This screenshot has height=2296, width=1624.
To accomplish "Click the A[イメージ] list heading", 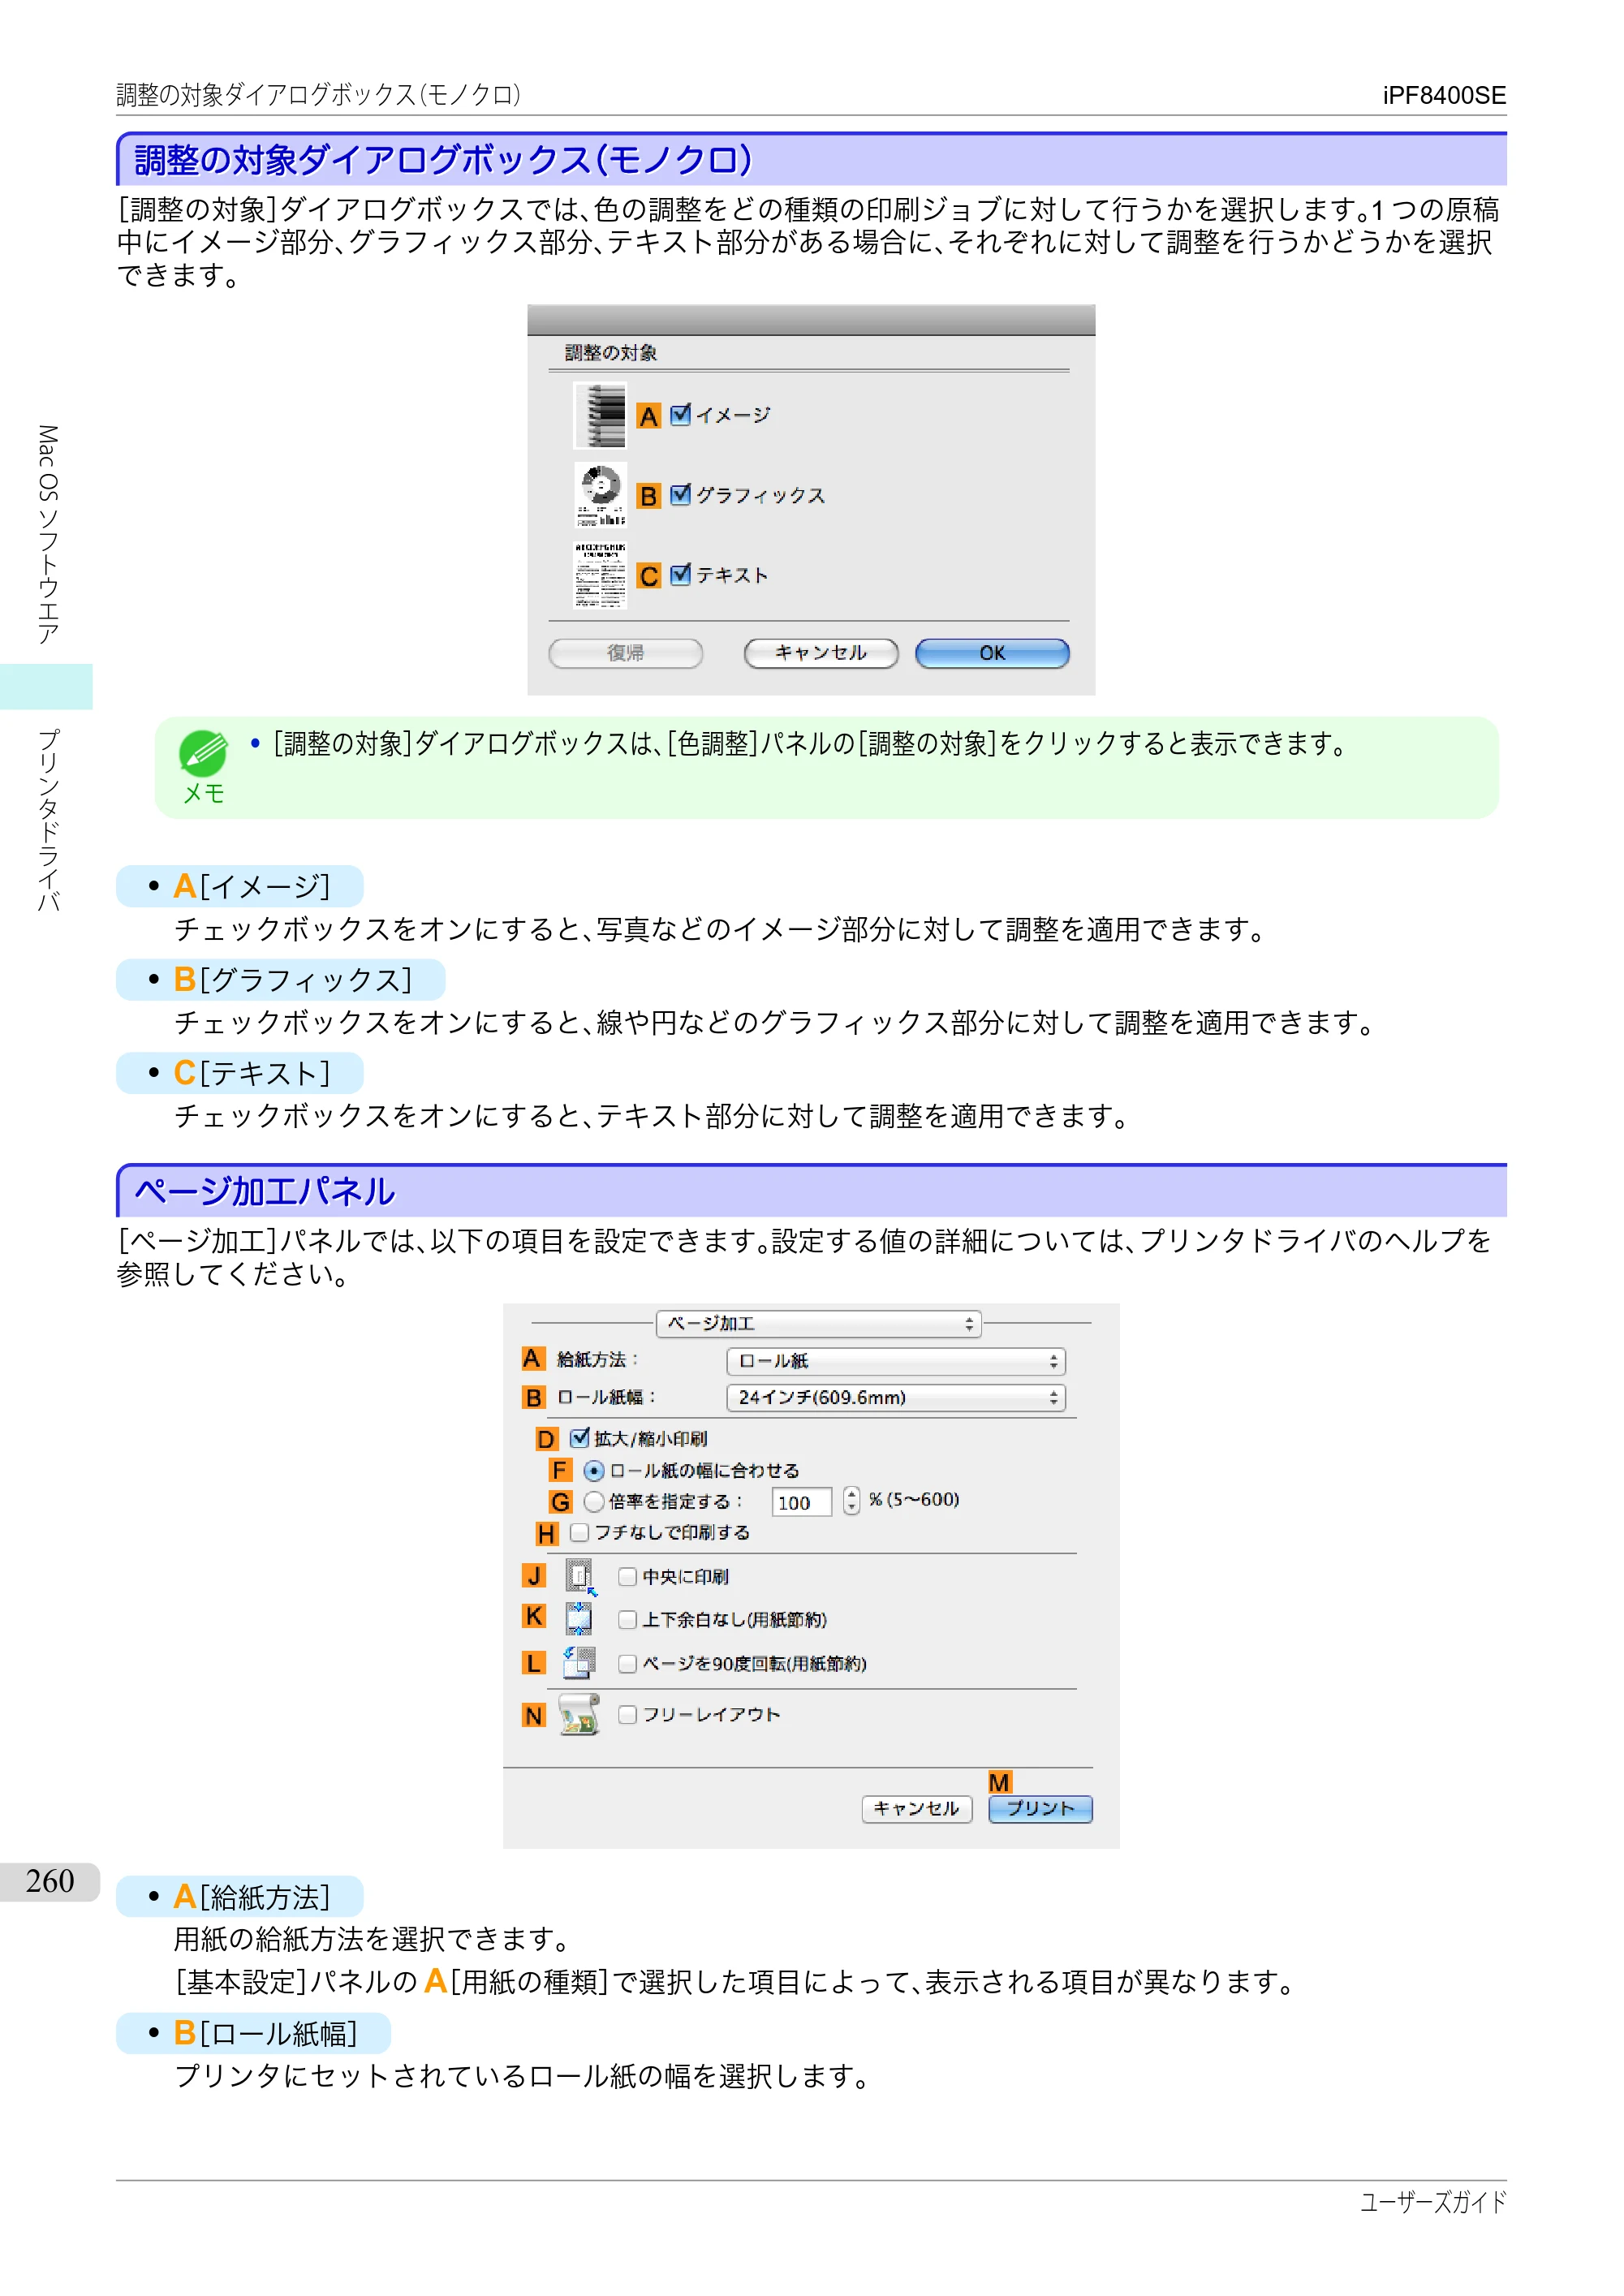I will 240,887.
